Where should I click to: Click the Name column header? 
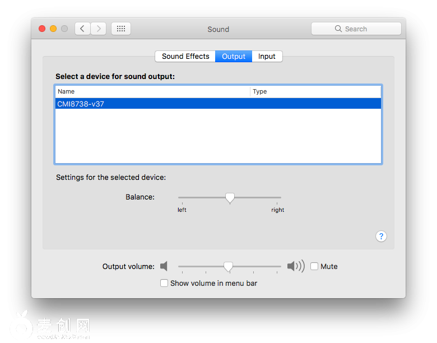[x=152, y=91]
